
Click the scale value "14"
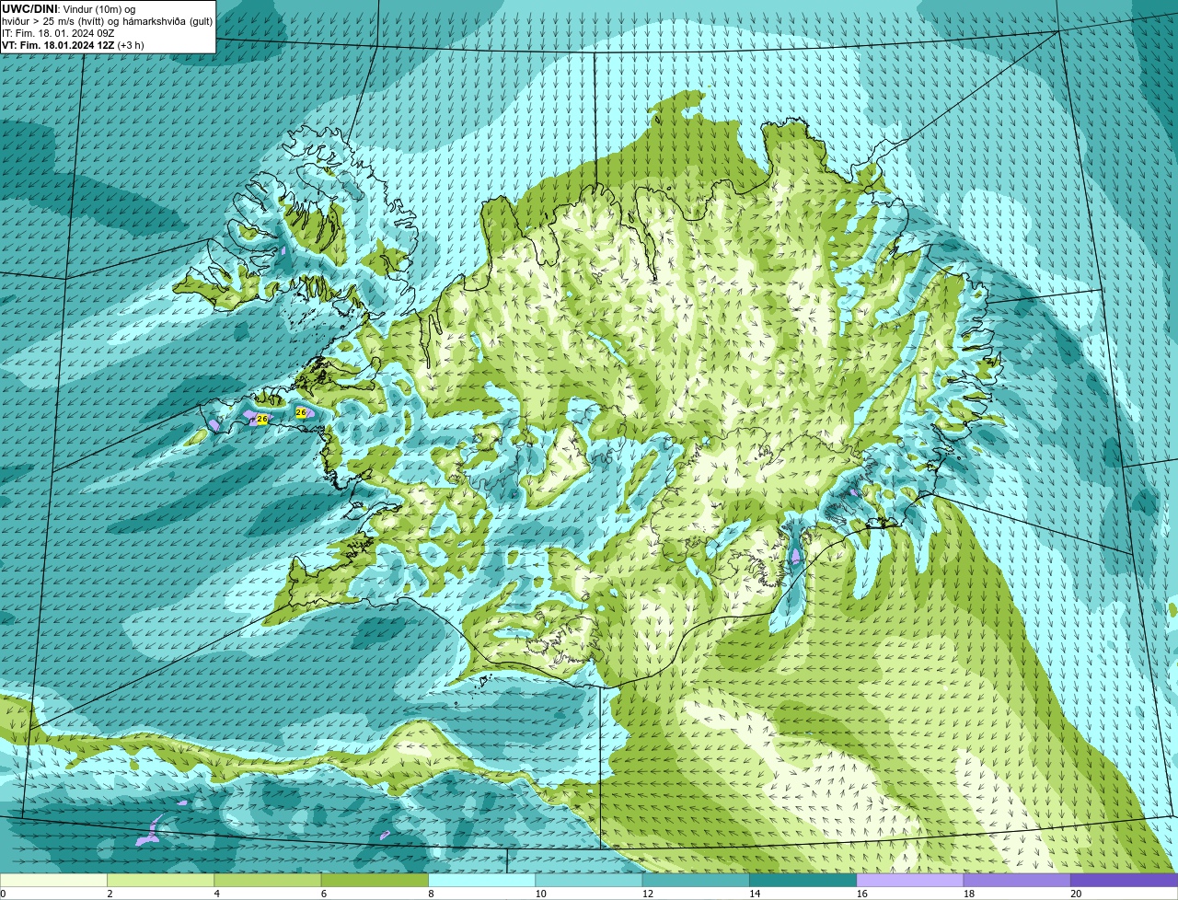click(755, 894)
